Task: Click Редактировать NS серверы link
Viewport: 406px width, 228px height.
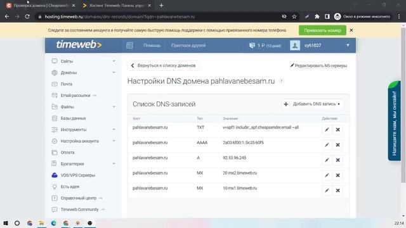Action: click(x=318, y=66)
